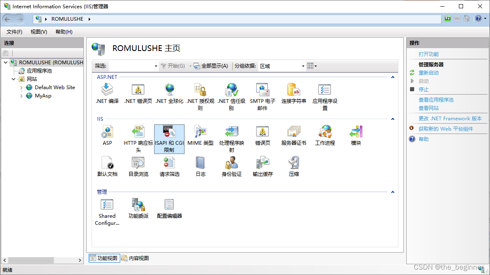Image resolution: width=490 pixels, height=275 pixels.
Task: Open the 视图(V) menu
Action: [39, 32]
